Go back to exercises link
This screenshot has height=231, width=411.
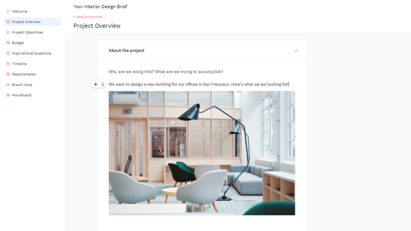(x=88, y=17)
